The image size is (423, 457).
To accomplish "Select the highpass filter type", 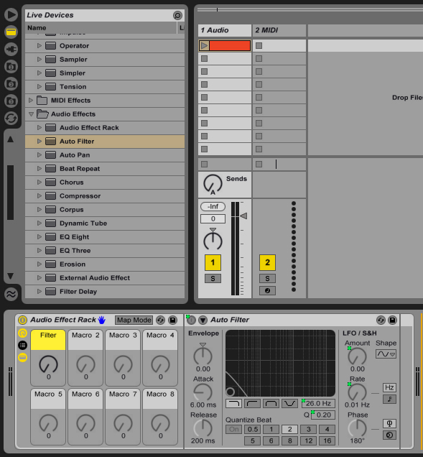I will [x=252, y=403].
